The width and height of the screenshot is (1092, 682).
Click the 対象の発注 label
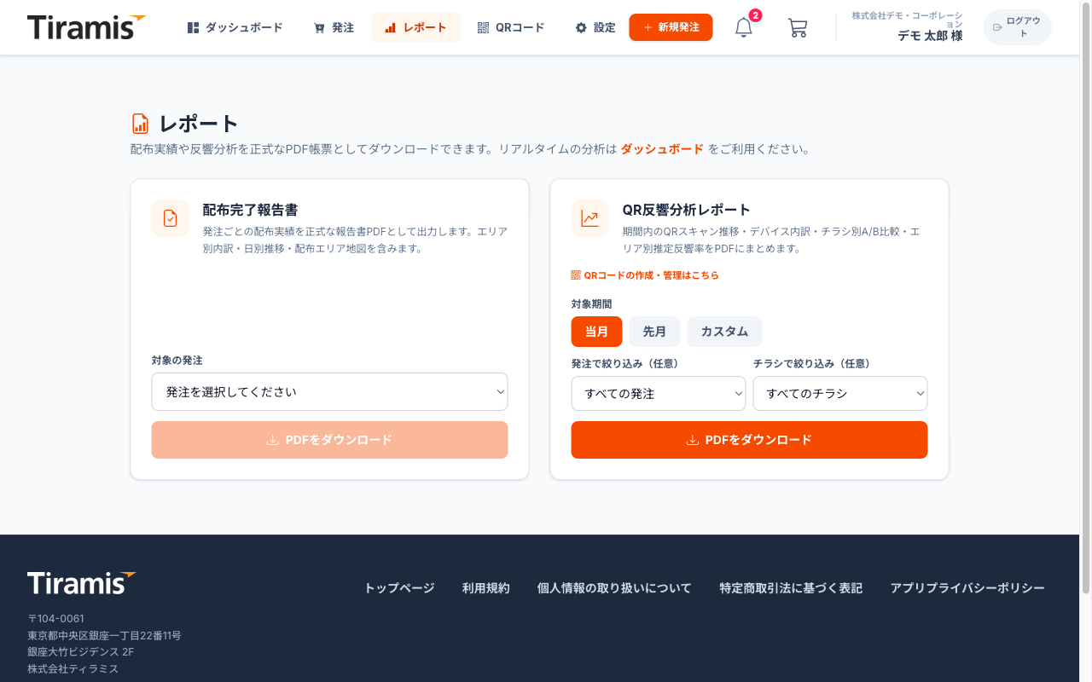click(x=177, y=361)
